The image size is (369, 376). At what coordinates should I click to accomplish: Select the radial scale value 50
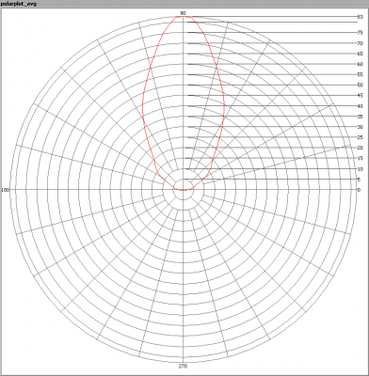(x=361, y=86)
